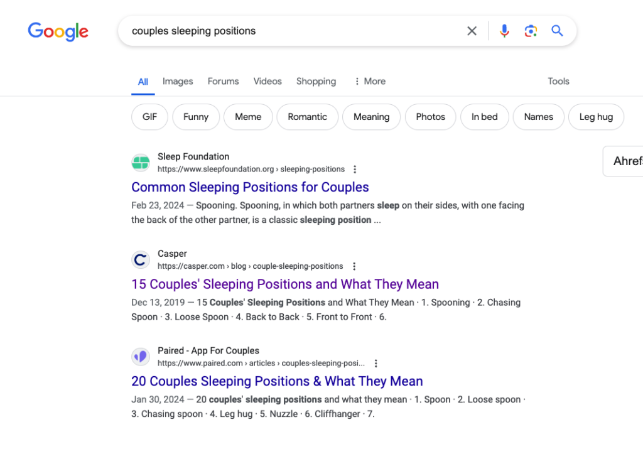This screenshot has height=449, width=643.
Task: Open three-dot menu beside Paired result
Action: (376, 364)
